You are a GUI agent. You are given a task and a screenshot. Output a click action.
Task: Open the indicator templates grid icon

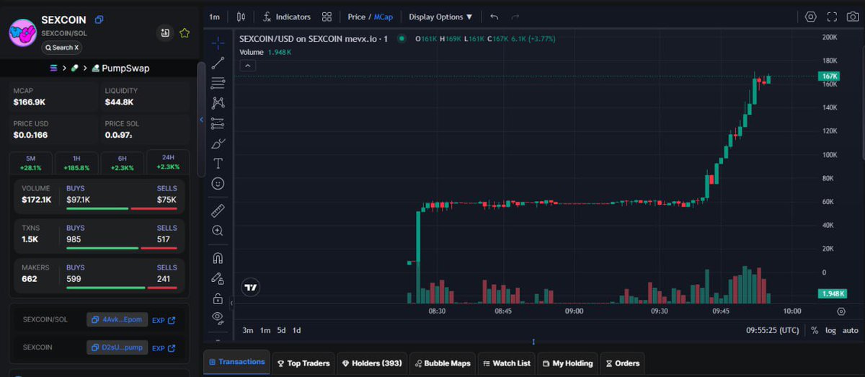[327, 17]
